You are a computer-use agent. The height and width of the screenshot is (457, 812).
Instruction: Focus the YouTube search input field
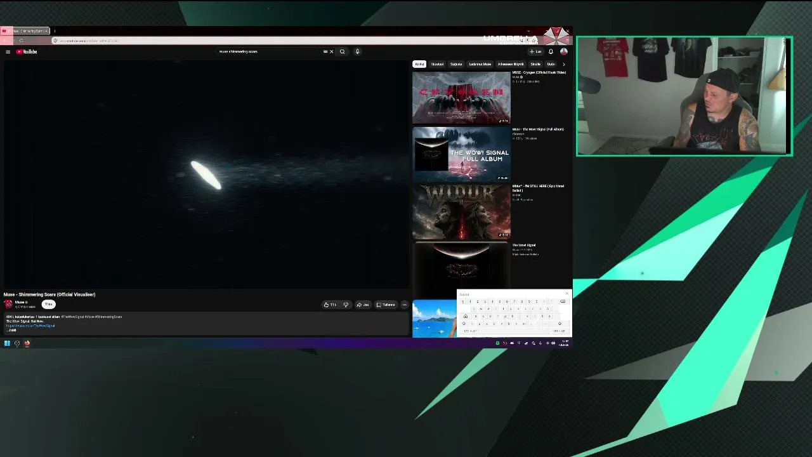(270, 51)
